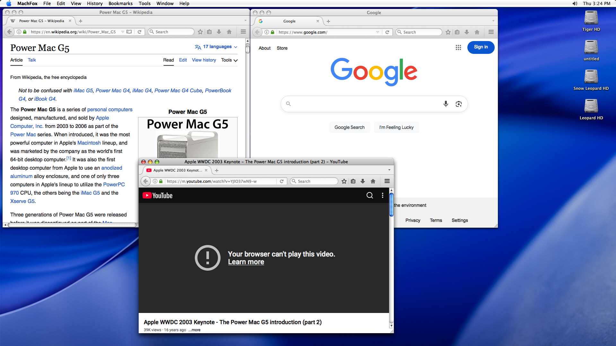616x346 pixels.
Task: Show site information for wikipedia.org
Action: click(x=19, y=32)
